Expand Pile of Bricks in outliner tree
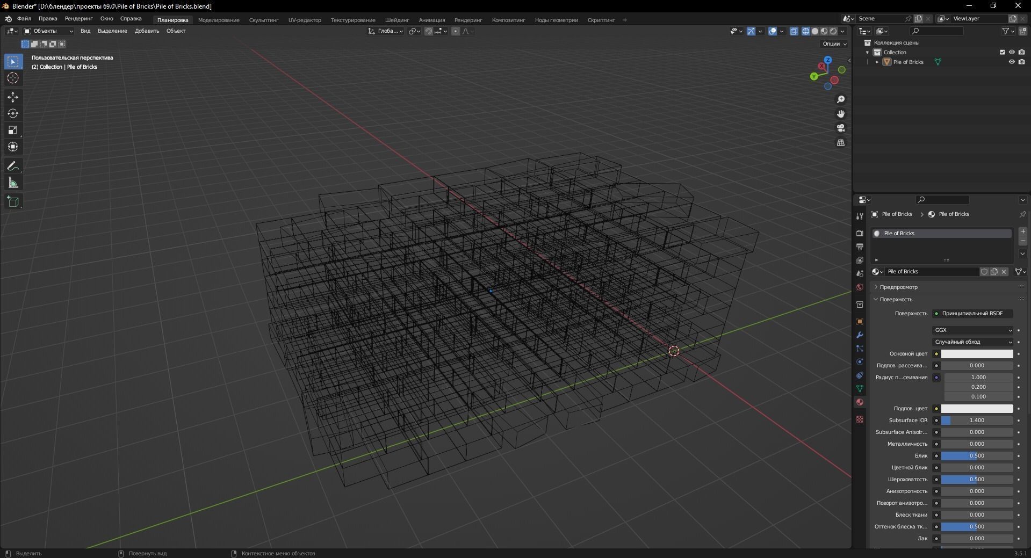The height and width of the screenshot is (558, 1031). 877,62
